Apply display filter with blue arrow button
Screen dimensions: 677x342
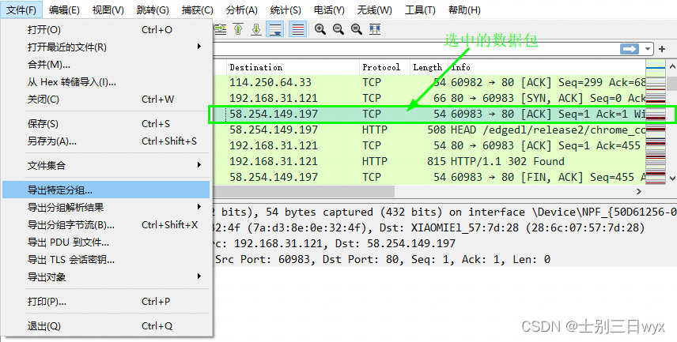coord(630,49)
